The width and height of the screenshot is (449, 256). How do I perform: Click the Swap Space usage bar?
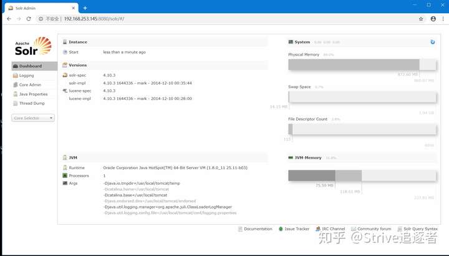coord(362,97)
